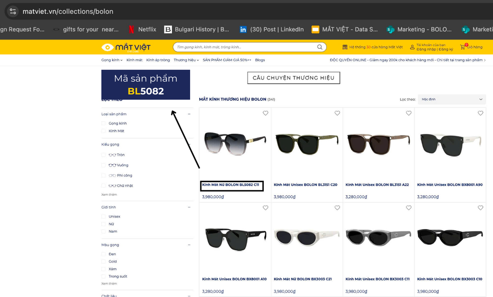Open the shopping cart icon
The width and height of the screenshot is (493, 297).
coord(463,47)
